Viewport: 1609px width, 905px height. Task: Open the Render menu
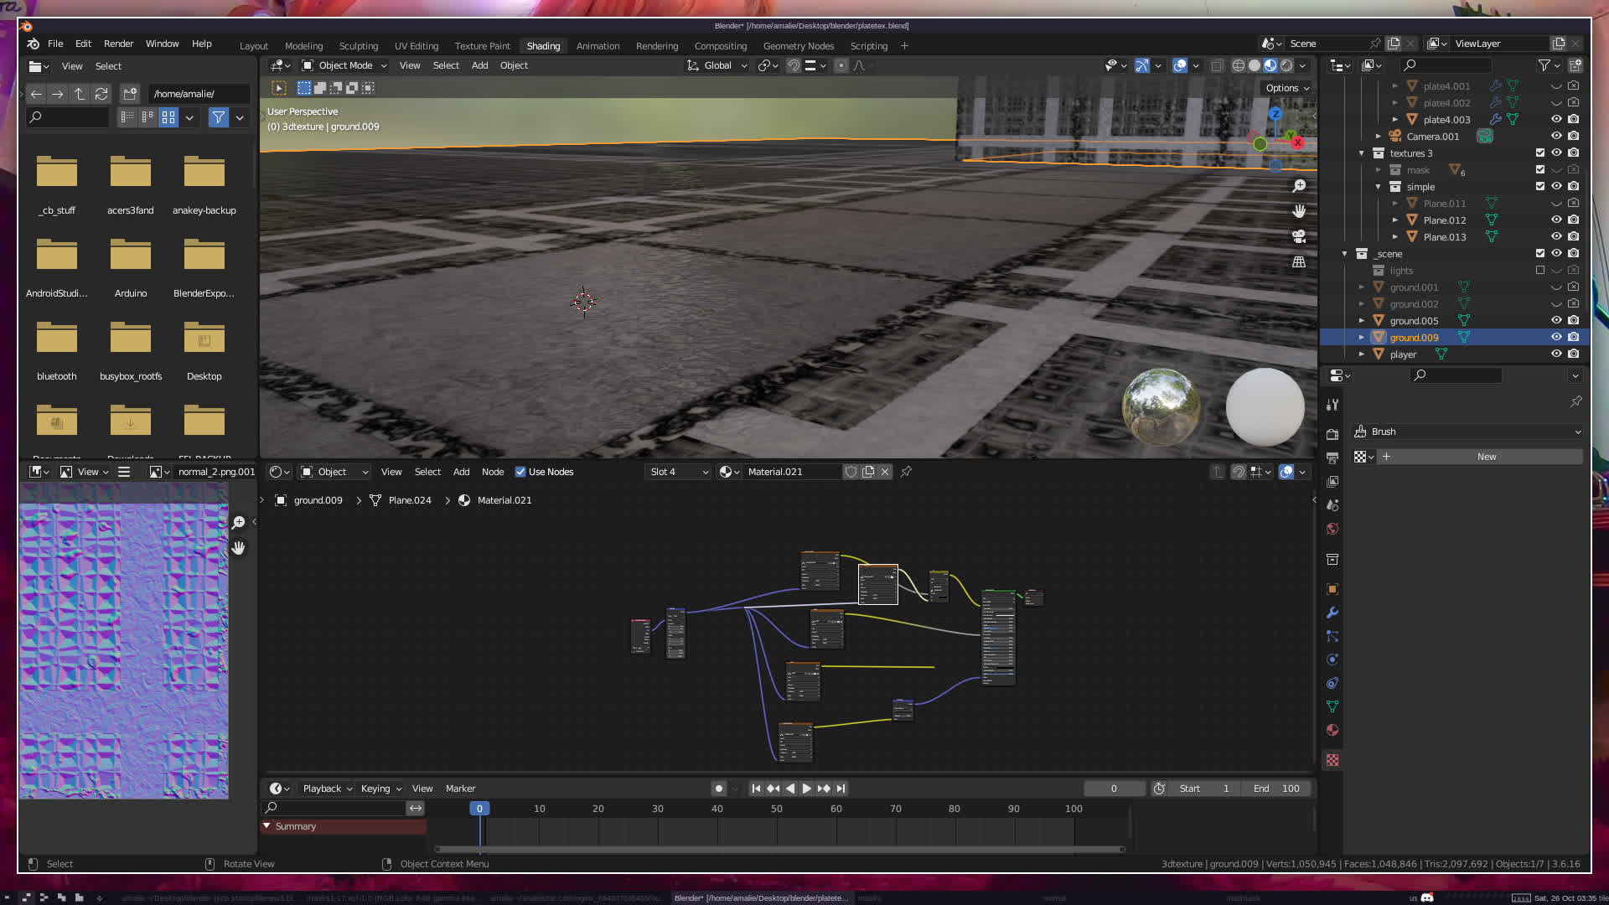click(x=118, y=44)
